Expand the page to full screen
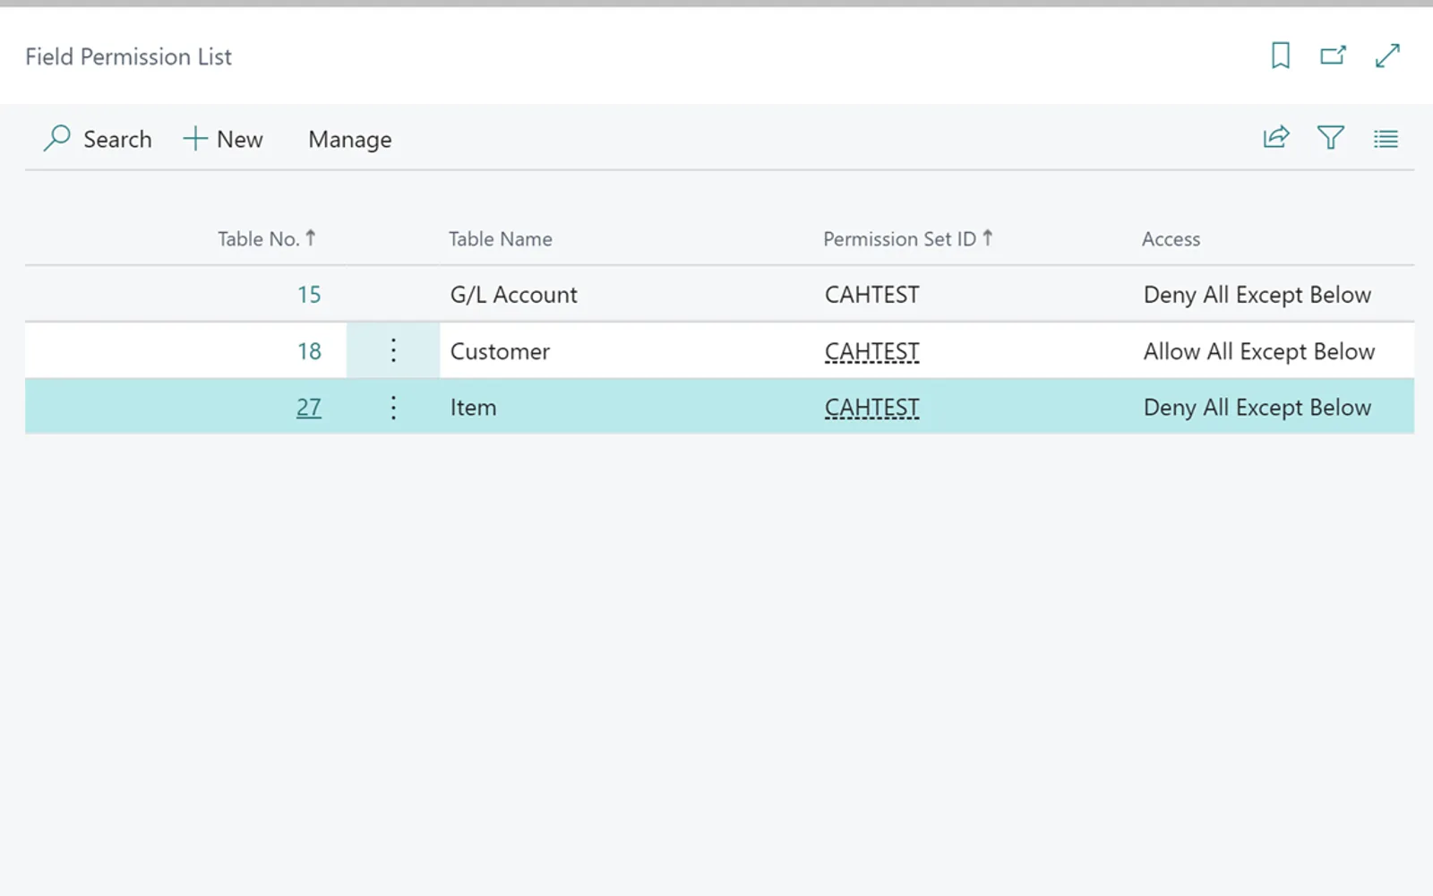 [1387, 56]
